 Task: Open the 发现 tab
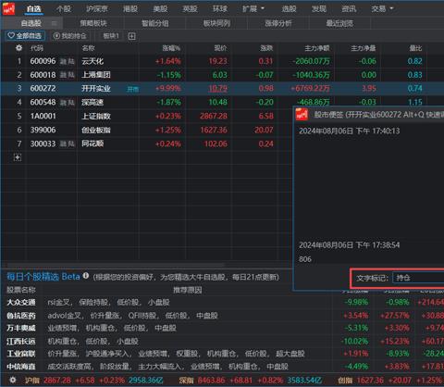point(319,9)
